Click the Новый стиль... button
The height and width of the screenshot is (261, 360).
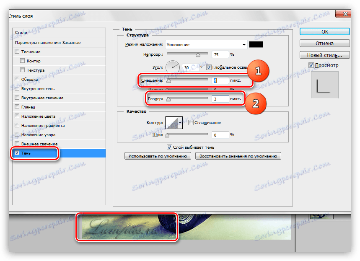(x=325, y=55)
